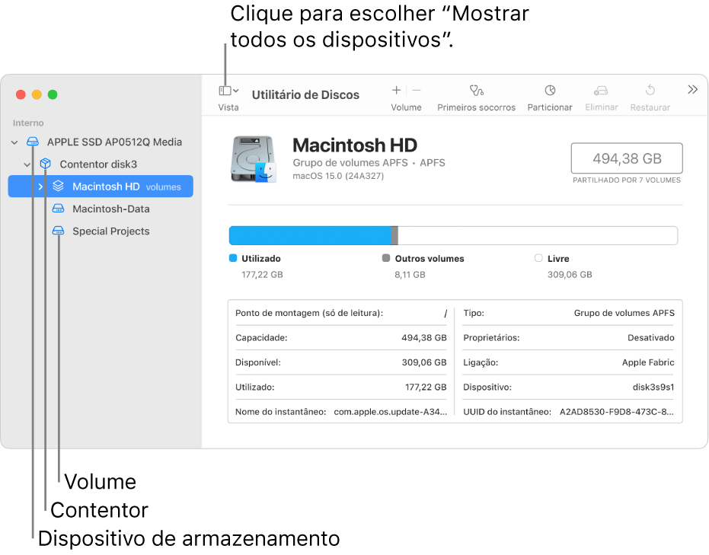Click the 'Ponto de montagem (só de leitura):' row

click(x=341, y=313)
